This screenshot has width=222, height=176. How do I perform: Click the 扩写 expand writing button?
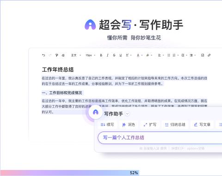coord(150,125)
